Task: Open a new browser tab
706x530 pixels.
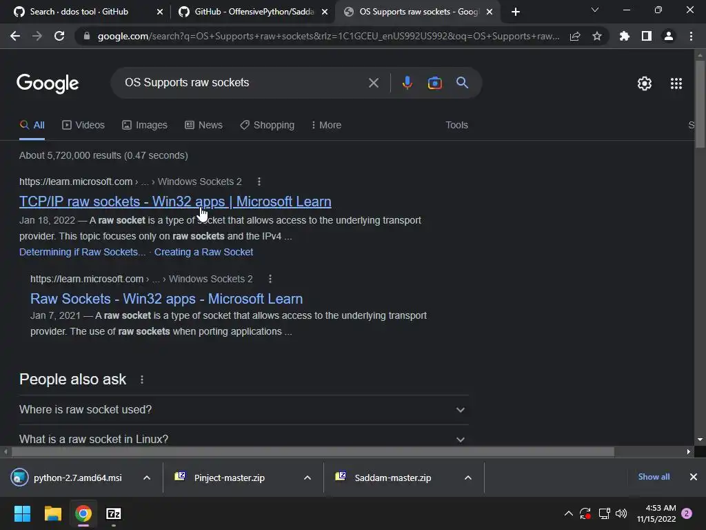Action: [x=516, y=12]
